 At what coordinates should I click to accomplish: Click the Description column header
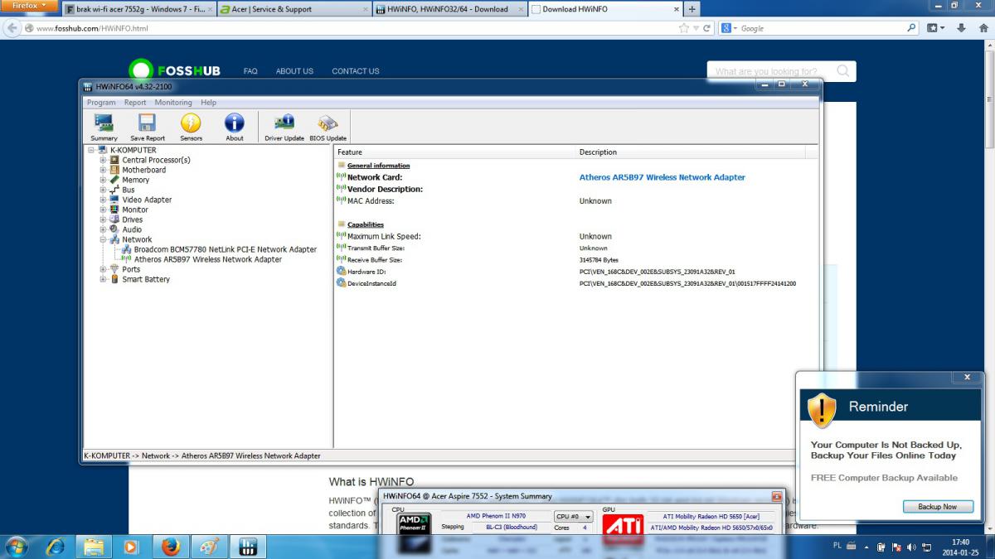click(x=693, y=152)
